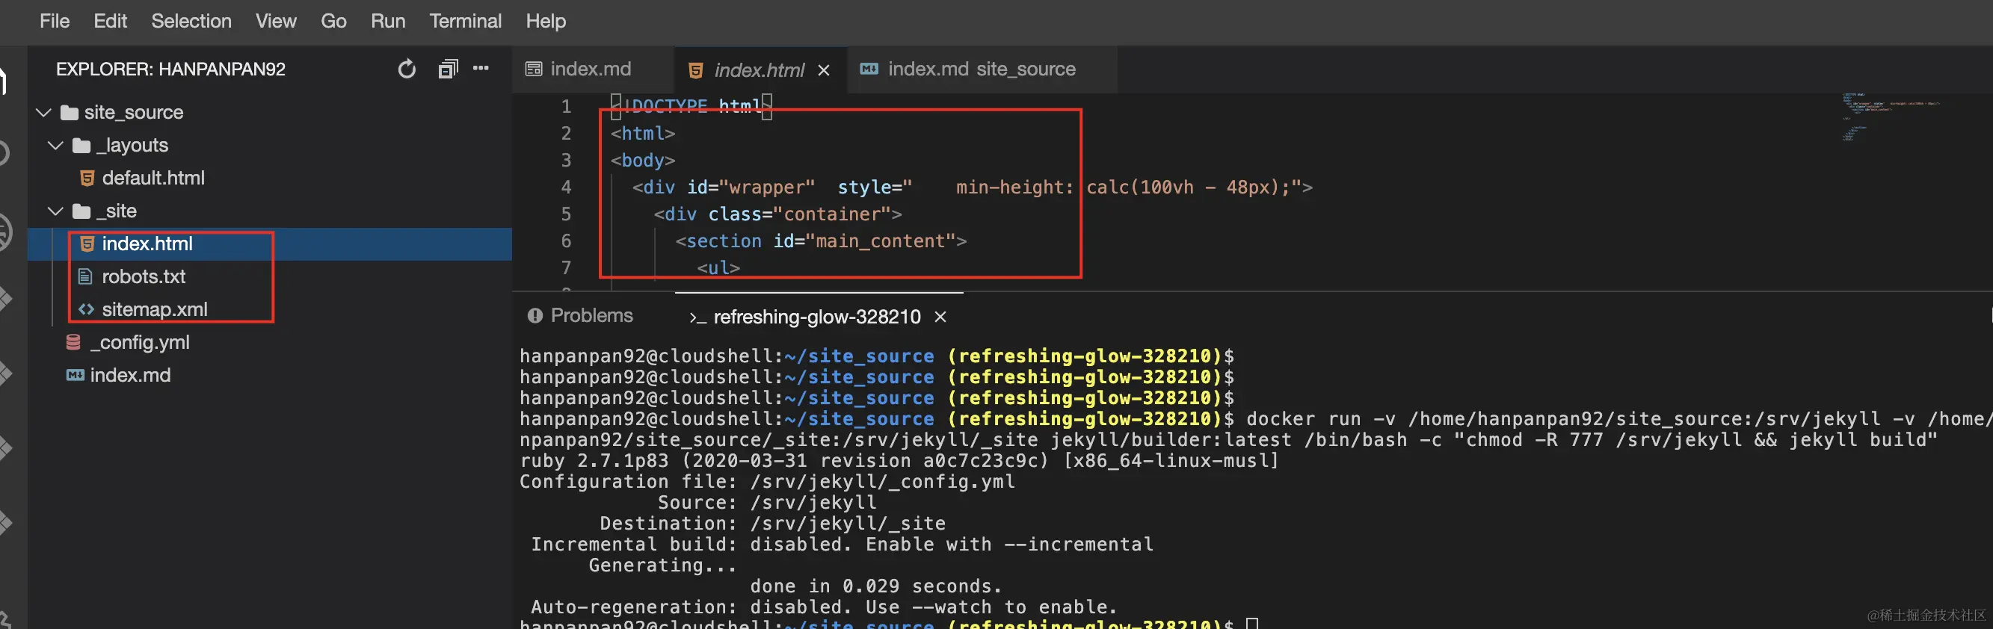Close the index.html editor tab
The height and width of the screenshot is (629, 1993).
tap(824, 70)
